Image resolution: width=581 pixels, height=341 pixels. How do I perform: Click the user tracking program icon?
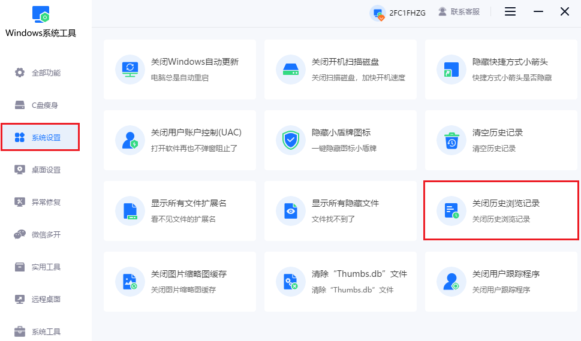click(451, 282)
